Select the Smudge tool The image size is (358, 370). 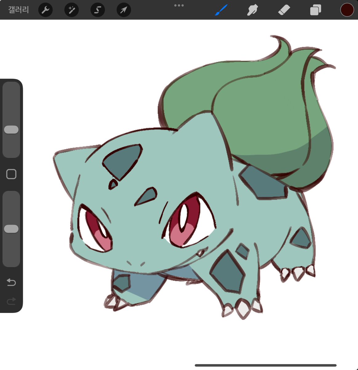(252, 10)
